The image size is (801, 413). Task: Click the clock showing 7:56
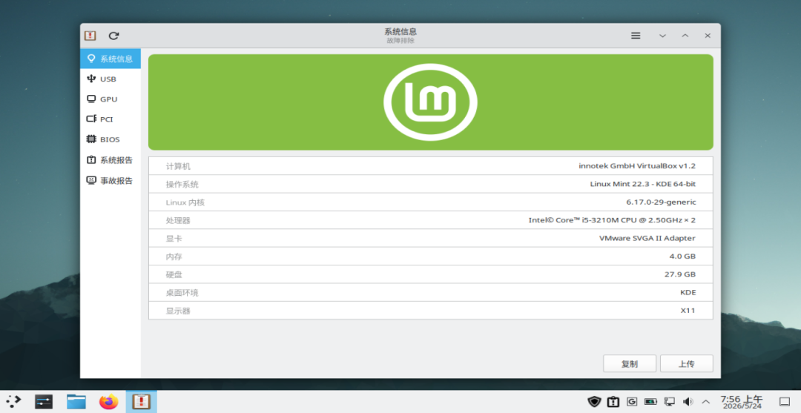pyautogui.click(x=741, y=402)
